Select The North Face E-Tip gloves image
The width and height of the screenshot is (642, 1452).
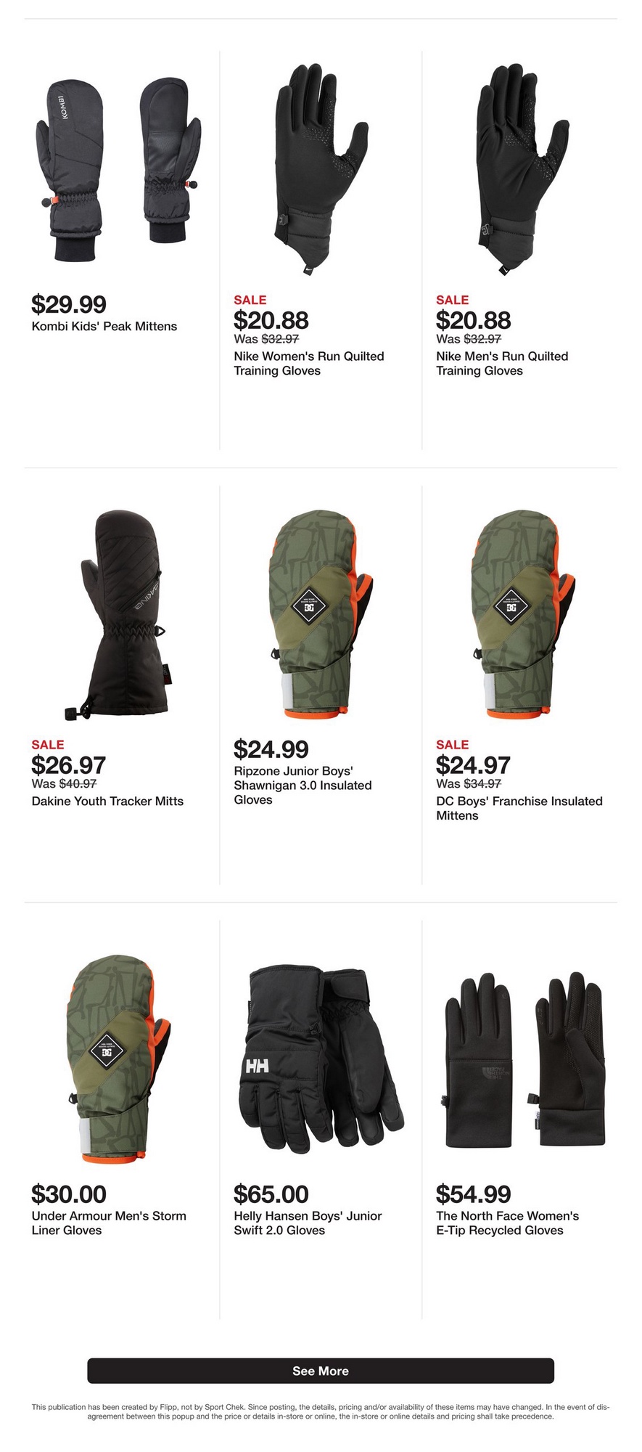(x=523, y=1059)
